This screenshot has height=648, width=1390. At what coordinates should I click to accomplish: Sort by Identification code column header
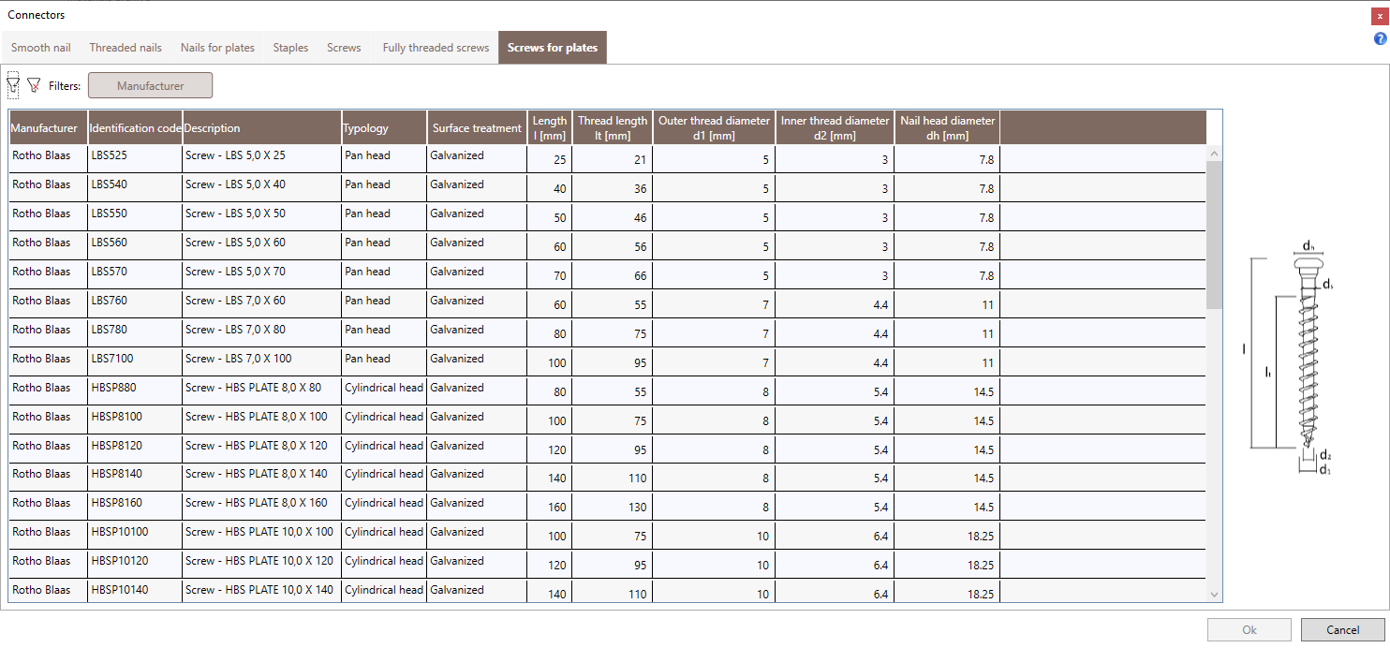[x=135, y=128]
